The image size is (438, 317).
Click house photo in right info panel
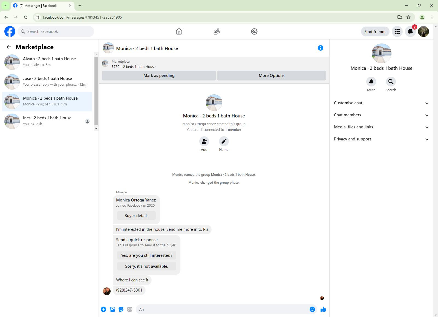click(381, 53)
